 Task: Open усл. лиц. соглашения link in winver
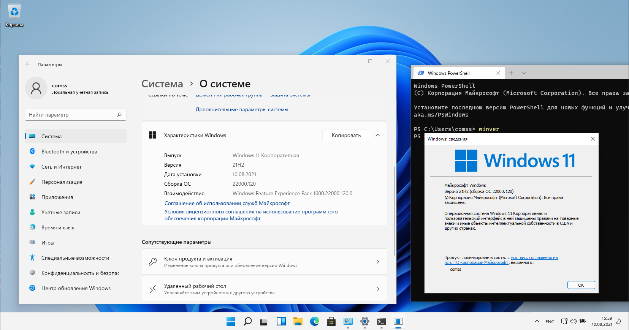501,260
